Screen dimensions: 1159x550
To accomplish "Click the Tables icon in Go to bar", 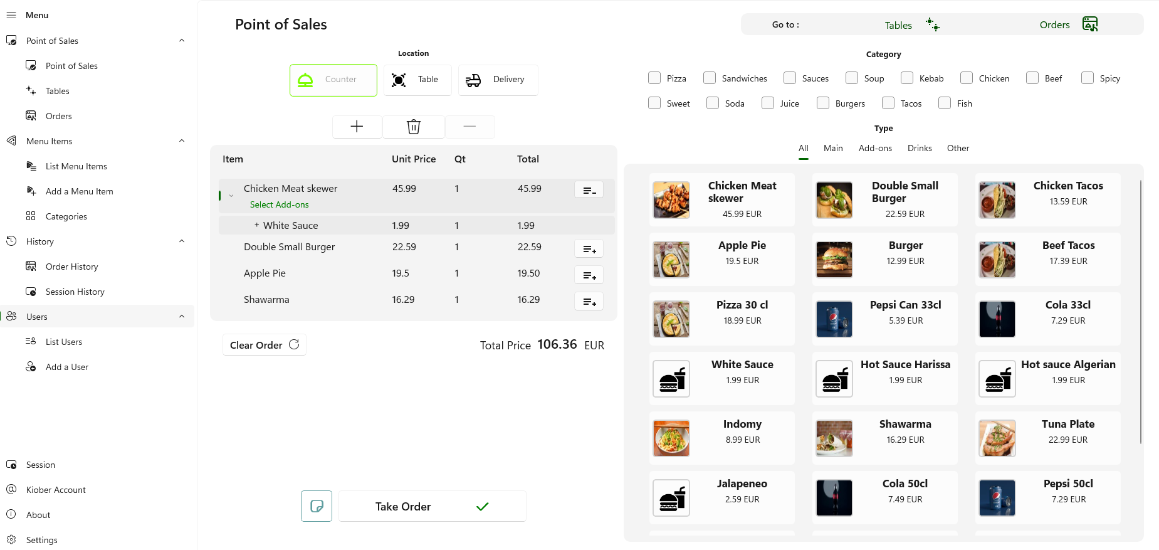I will point(933,24).
